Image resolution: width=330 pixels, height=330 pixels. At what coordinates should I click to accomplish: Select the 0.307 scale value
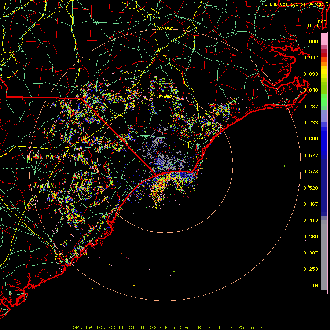pos(311,253)
